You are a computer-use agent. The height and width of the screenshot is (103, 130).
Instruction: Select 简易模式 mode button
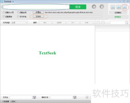[x=118, y=17]
